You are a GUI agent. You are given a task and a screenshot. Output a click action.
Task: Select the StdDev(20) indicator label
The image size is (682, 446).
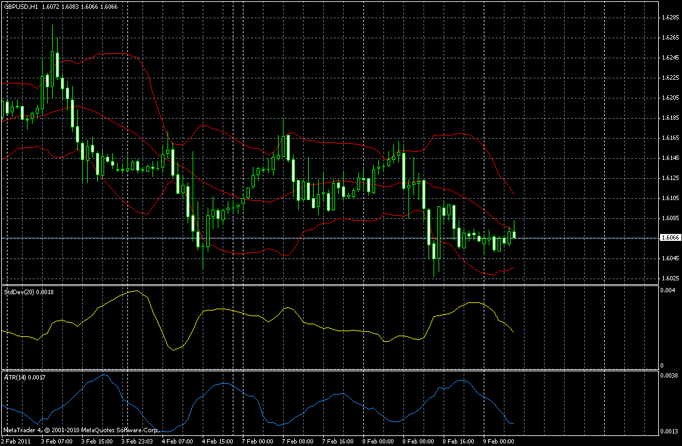point(29,292)
